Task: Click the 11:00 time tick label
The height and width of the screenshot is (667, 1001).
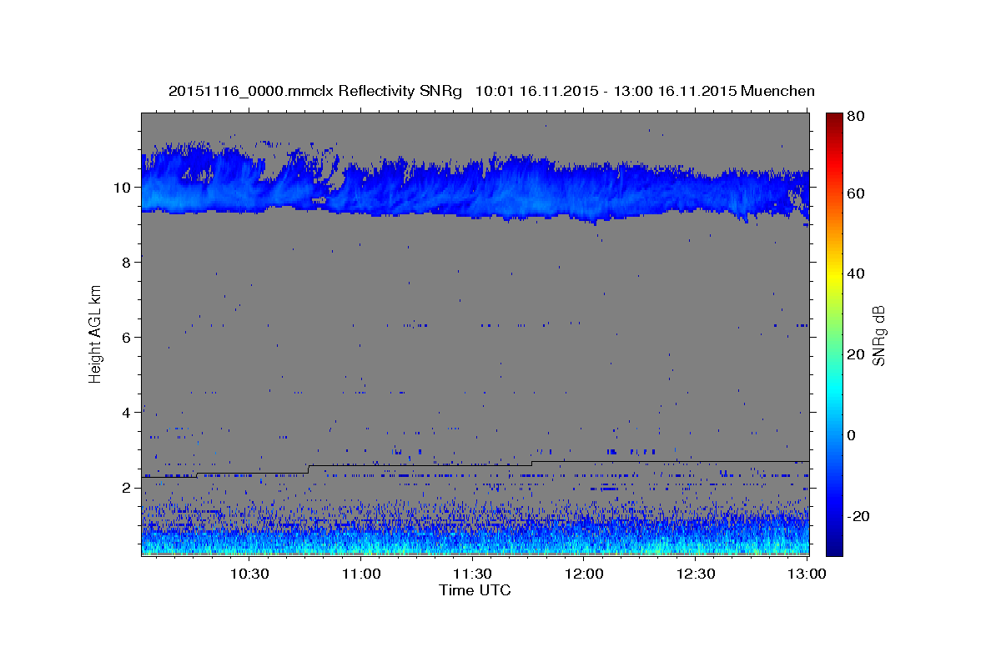Action: click(x=361, y=574)
